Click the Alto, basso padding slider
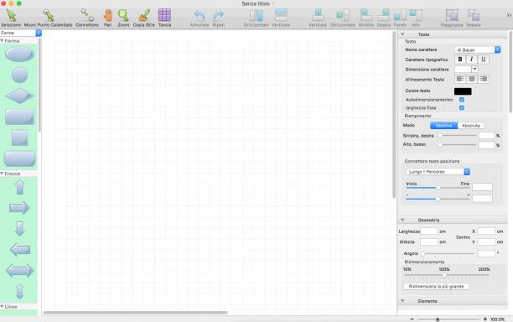This screenshot has height=322, width=513. pos(458,144)
